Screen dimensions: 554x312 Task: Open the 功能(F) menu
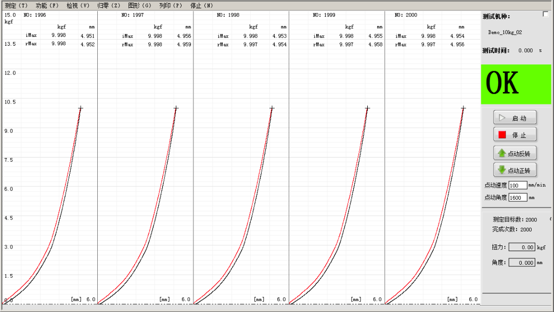[x=47, y=5]
